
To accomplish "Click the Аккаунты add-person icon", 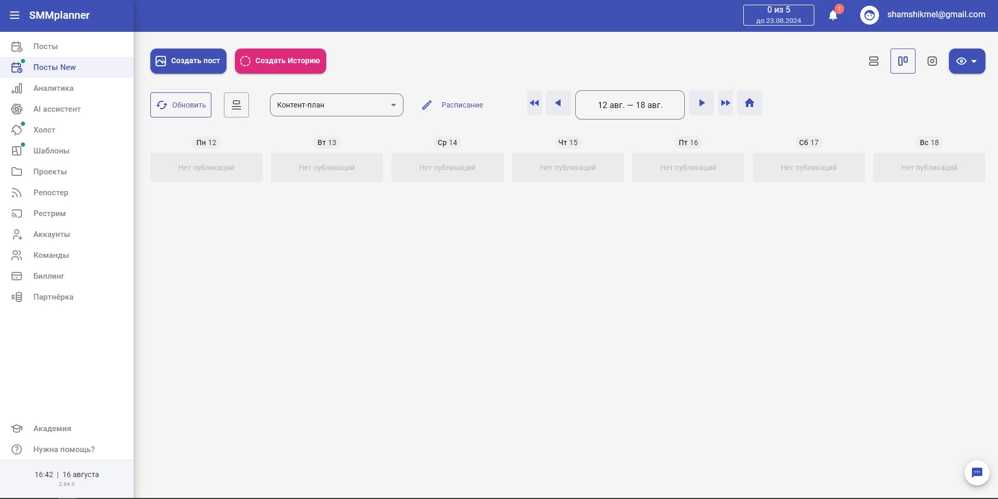I will pyautogui.click(x=17, y=234).
